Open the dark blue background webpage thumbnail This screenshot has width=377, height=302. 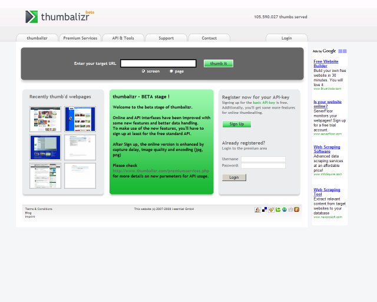45,147
